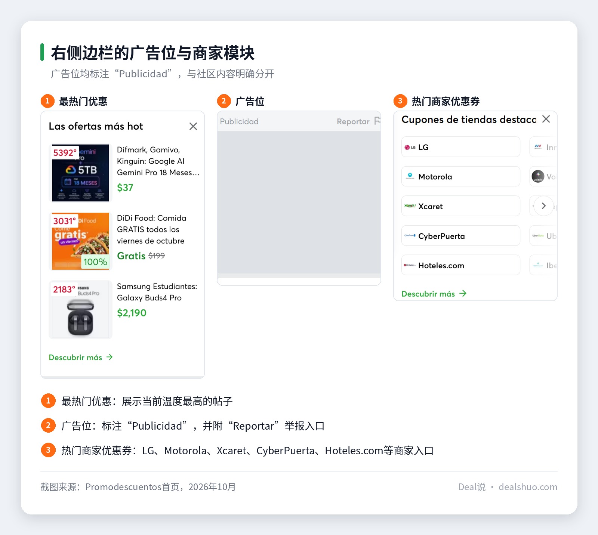Click Descubrir más under store coupons

click(434, 294)
